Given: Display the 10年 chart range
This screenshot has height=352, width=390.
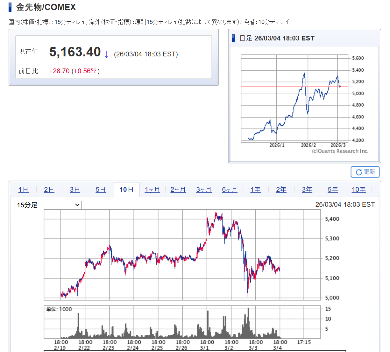Looking at the screenshot, I should coord(358,190).
